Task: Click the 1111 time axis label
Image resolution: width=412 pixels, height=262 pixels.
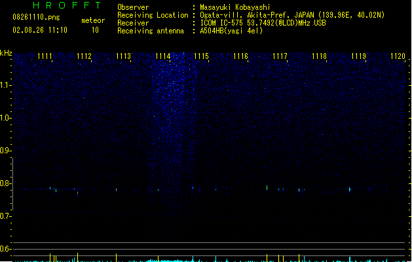Action: click(x=45, y=56)
